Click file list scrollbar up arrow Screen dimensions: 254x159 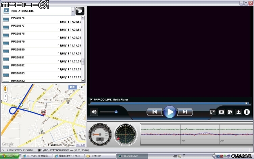coord(83,17)
